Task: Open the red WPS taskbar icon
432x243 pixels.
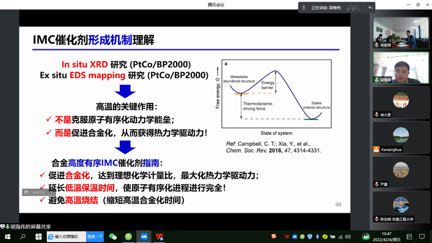Action: [x=159, y=237]
